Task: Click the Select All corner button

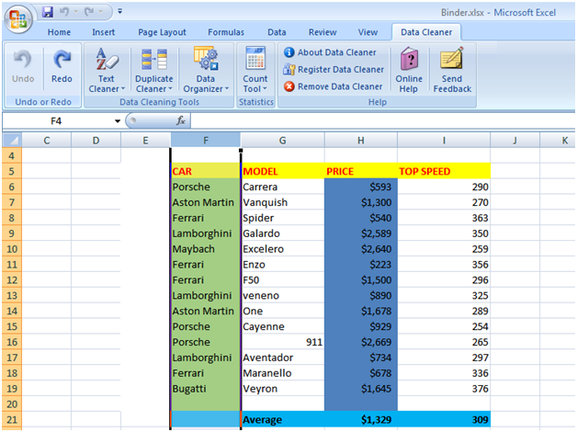Action: pos(12,141)
